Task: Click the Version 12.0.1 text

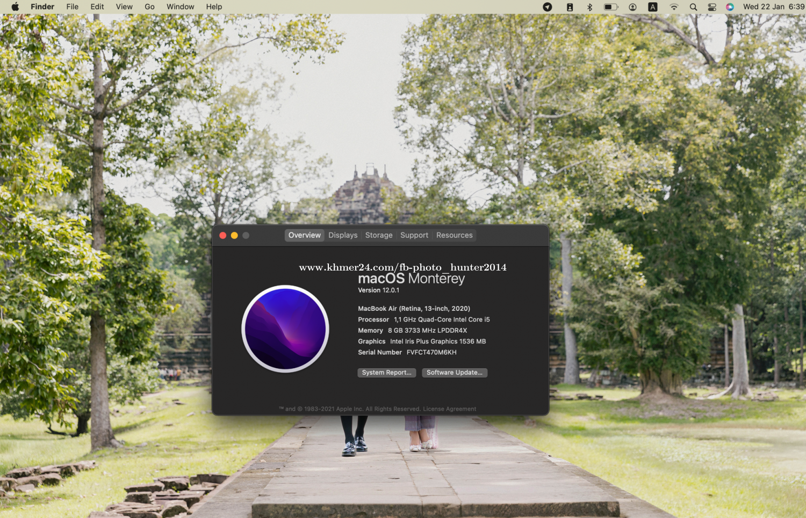Action: click(379, 290)
